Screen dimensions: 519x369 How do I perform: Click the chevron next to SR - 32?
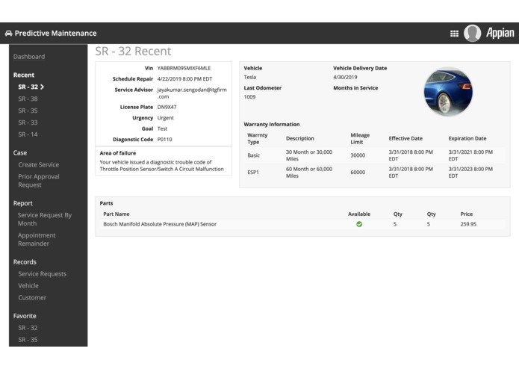[x=42, y=87]
